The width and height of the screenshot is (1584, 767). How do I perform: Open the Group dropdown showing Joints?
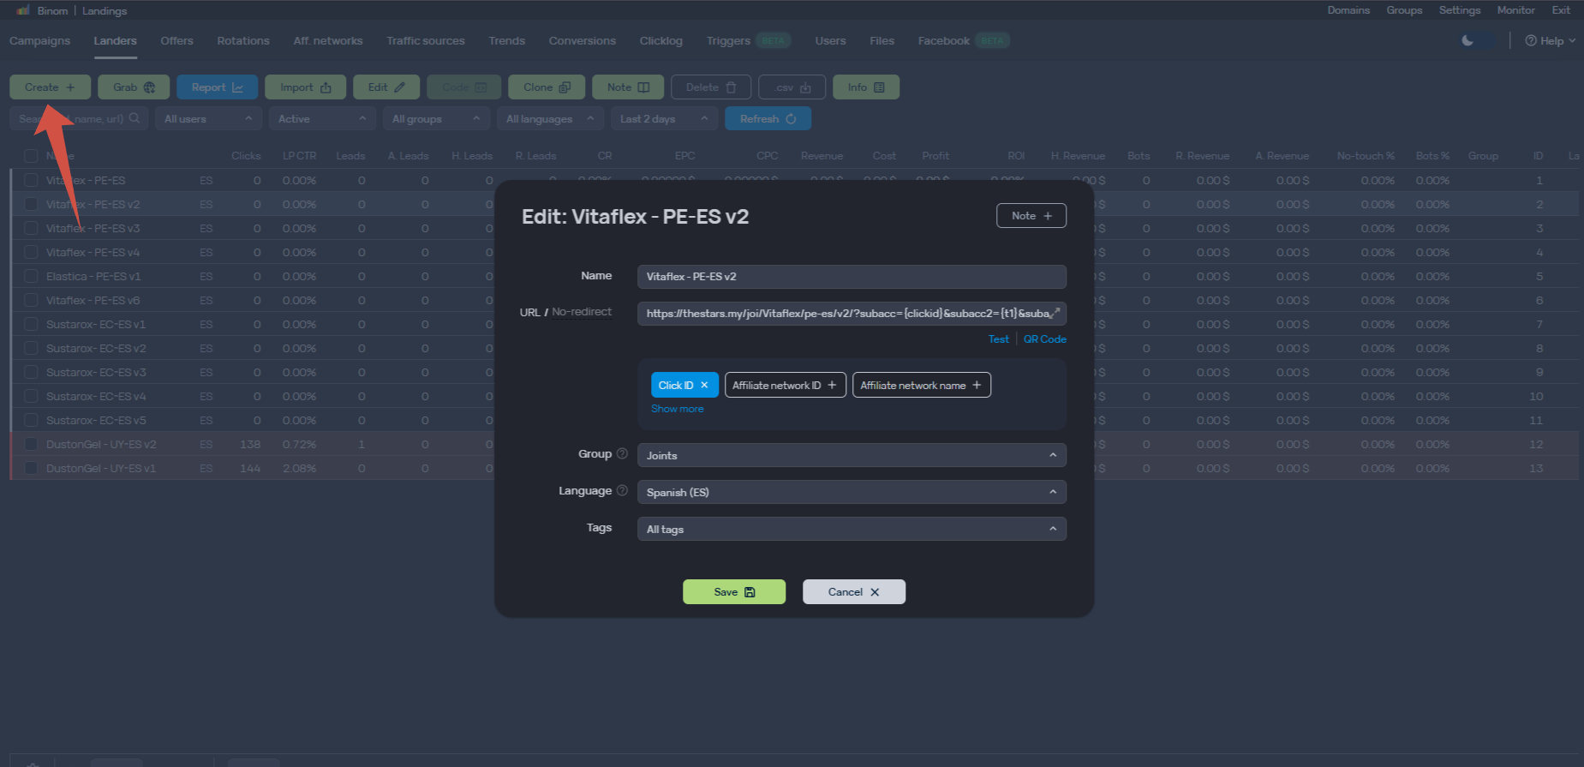[852, 455]
